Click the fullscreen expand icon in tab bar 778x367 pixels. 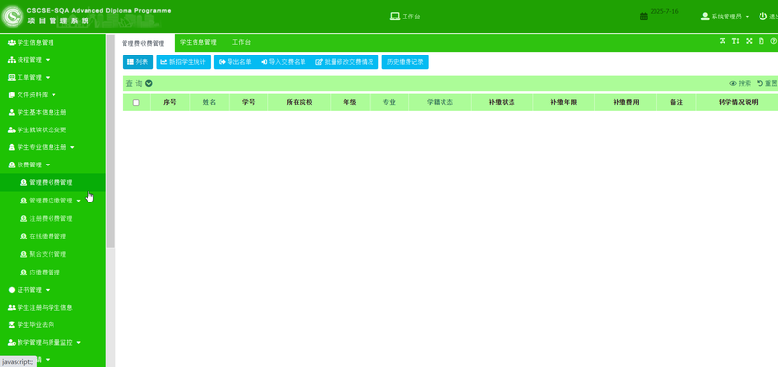749,41
